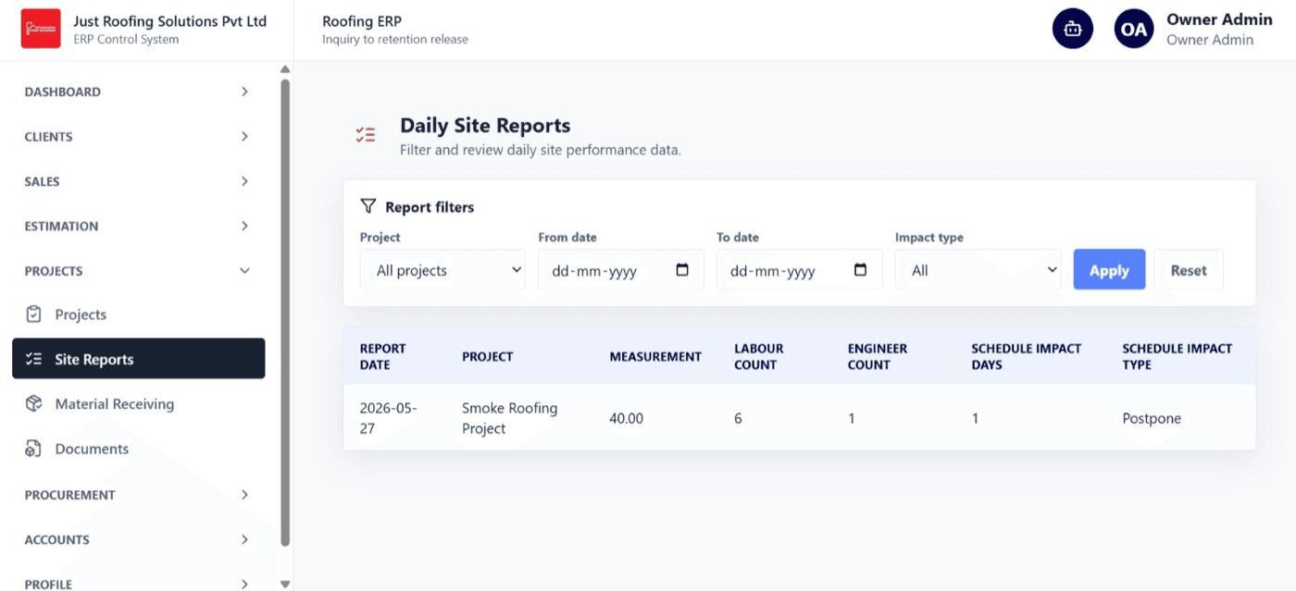Click the Reset filter button
1296x591 pixels.
point(1189,270)
